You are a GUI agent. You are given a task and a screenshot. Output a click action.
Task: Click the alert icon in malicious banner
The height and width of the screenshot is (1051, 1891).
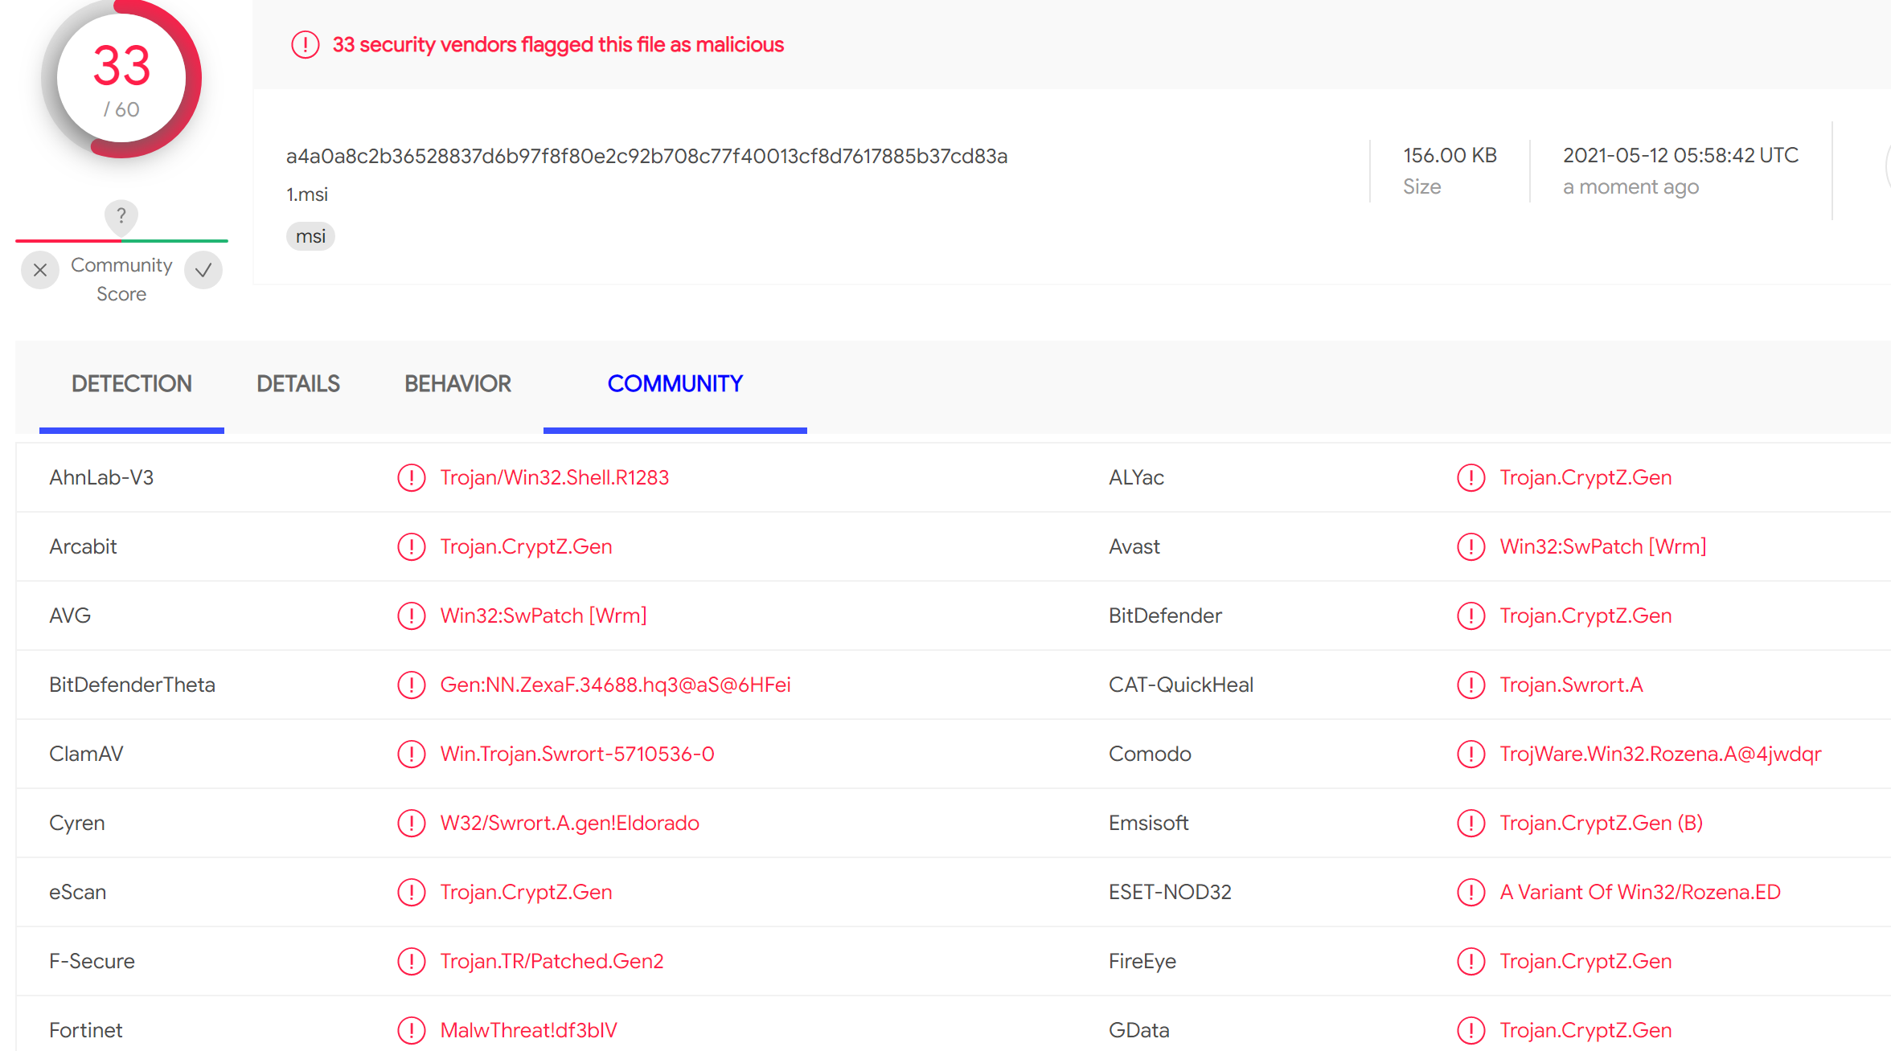(x=306, y=45)
